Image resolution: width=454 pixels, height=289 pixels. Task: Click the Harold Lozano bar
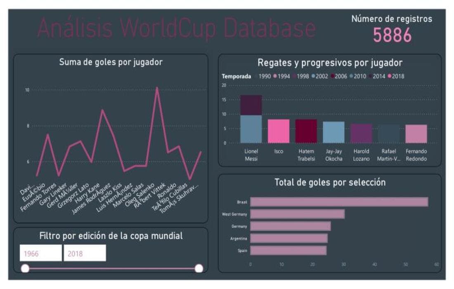pyautogui.click(x=361, y=133)
